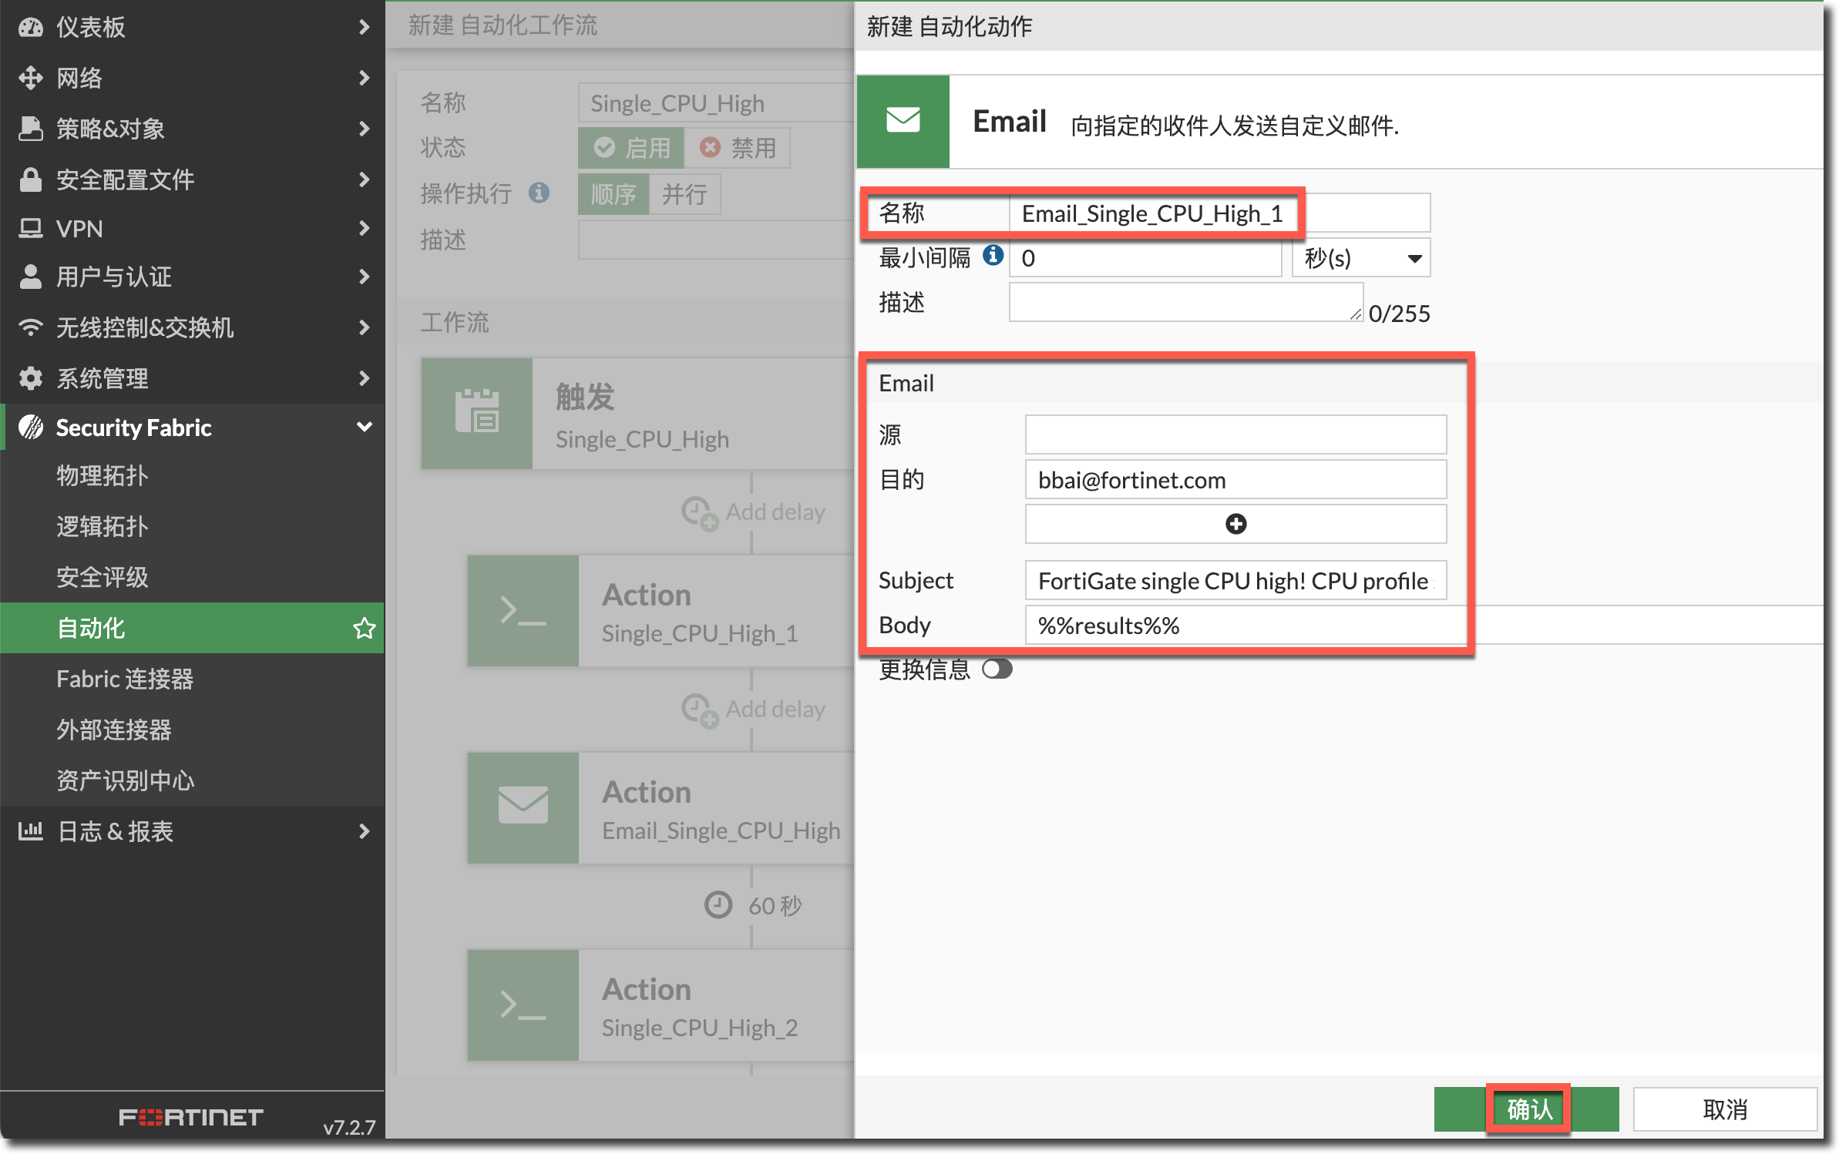The width and height of the screenshot is (1839, 1154).
Task: Click the plus icon to add destination email
Action: (1236, 525)
